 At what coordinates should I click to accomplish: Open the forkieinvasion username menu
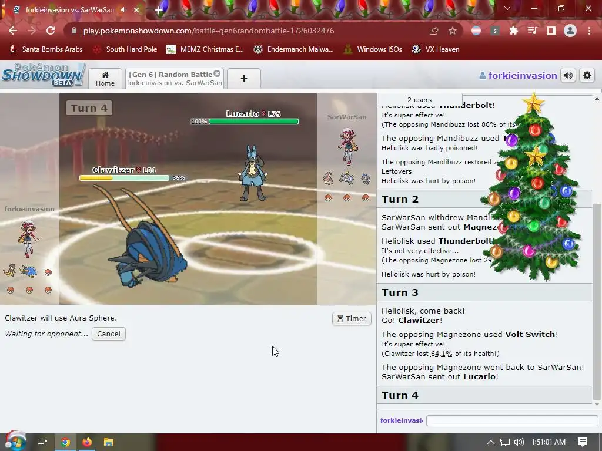tap(518, 76)
